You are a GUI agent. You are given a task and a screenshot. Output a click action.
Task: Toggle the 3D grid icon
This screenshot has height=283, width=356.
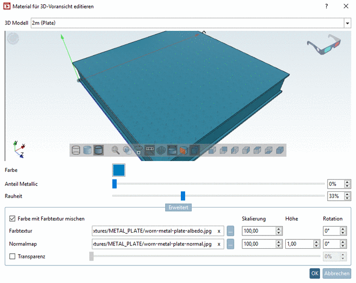161,150
